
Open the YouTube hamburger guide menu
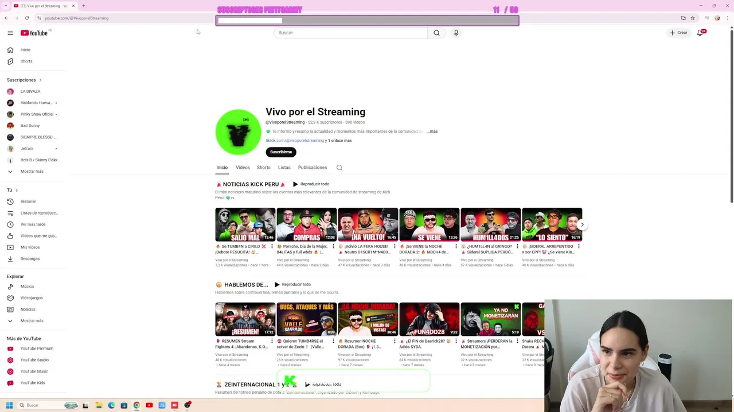(10, 33)
